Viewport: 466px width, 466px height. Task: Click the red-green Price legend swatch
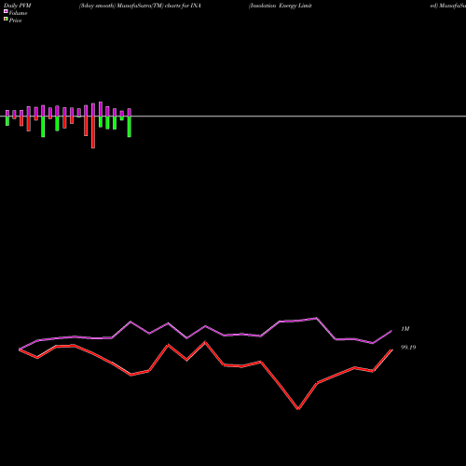6,19
